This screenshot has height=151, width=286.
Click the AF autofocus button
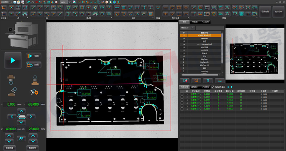coord(22,138)
